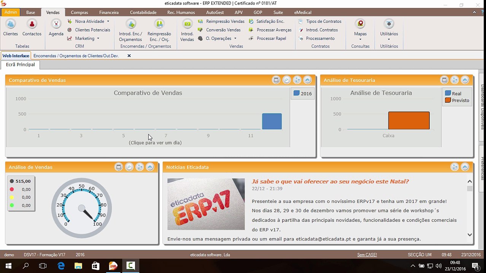Refresh the Análise de Tesouraria panel
Viewport: 486px width, 273px height.
(454, 80)
